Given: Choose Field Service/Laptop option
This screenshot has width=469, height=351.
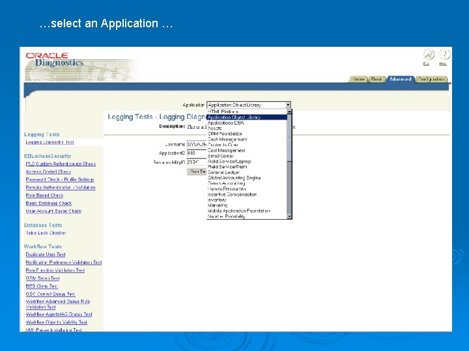Looking at the screenshot, I should (247, 161).
